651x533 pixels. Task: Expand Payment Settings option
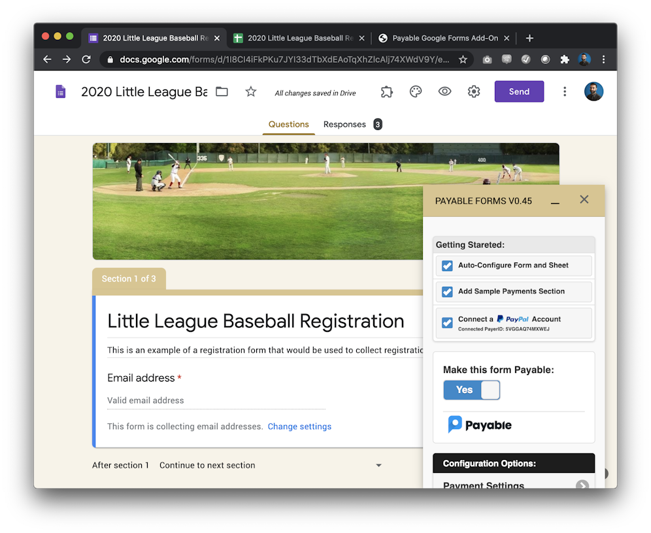[x=582, y=485]
